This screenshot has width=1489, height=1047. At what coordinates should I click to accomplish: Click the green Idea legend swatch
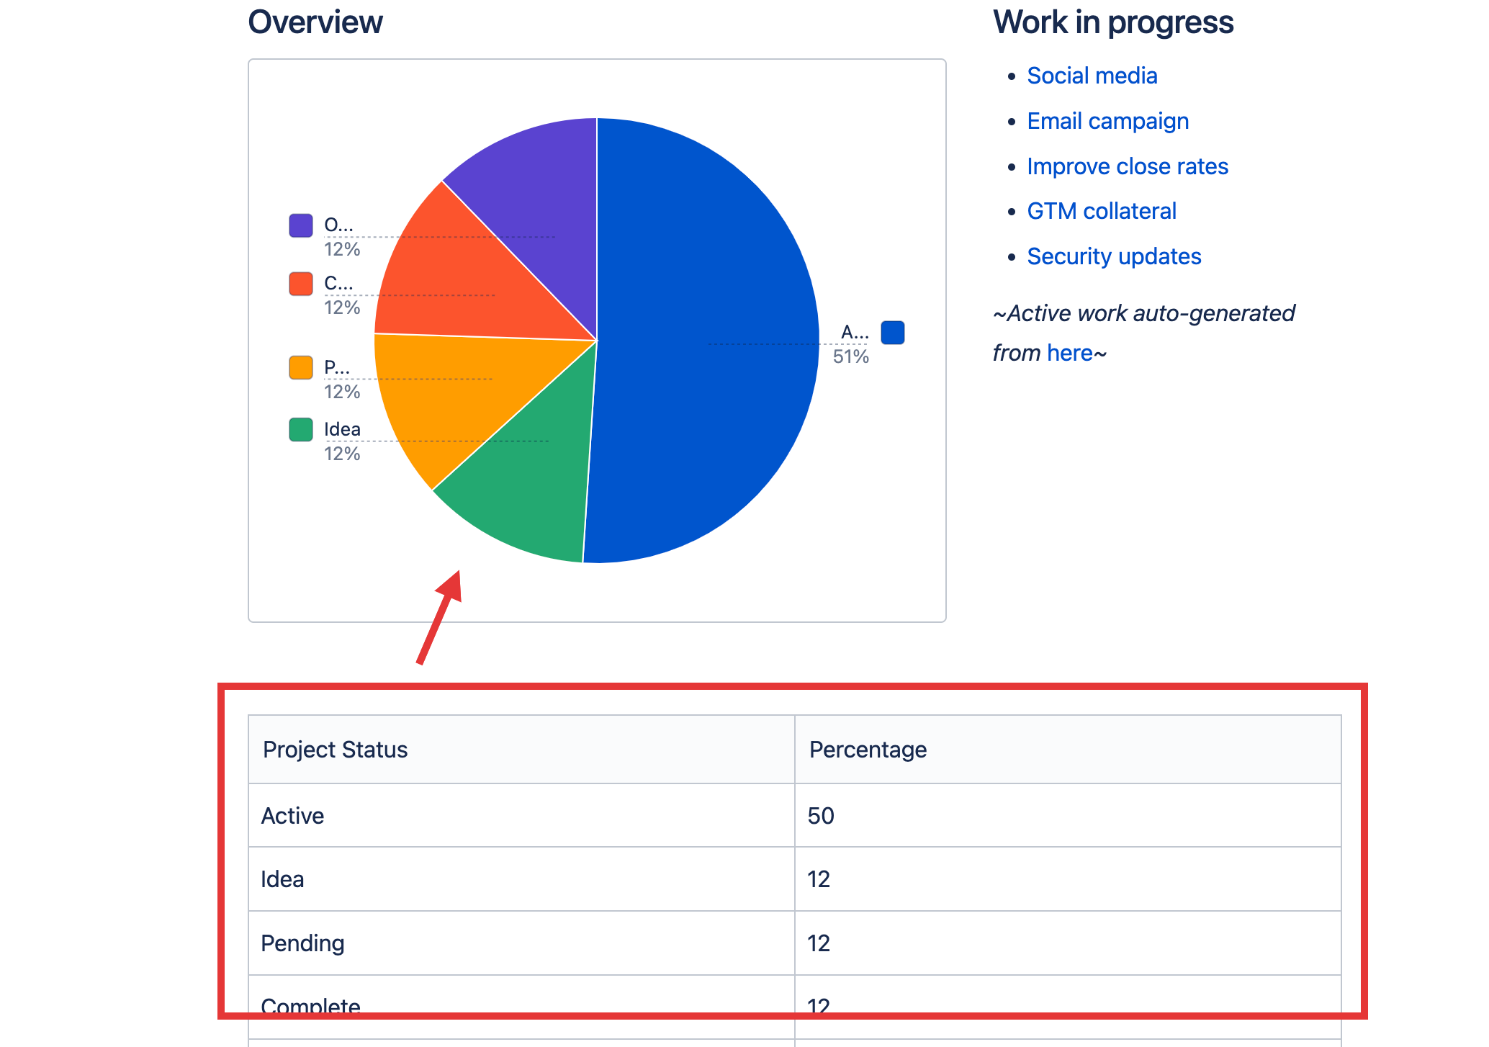click(x=301, y=430)
